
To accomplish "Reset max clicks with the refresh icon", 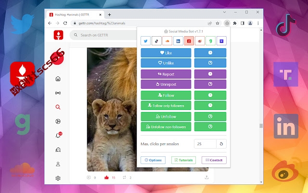I will 221,144.
